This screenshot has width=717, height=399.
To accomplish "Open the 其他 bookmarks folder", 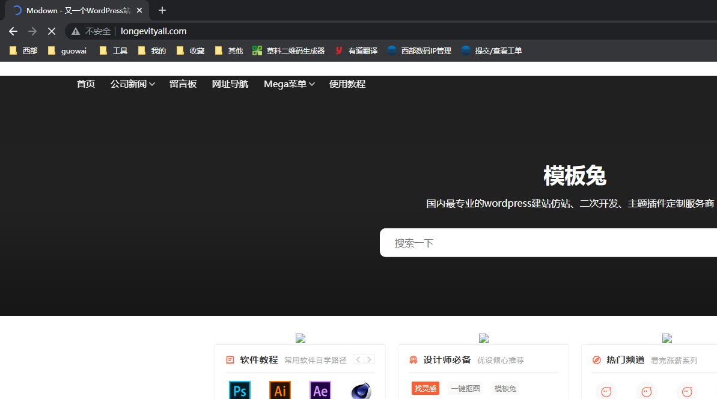I will (x=228, y=50).
